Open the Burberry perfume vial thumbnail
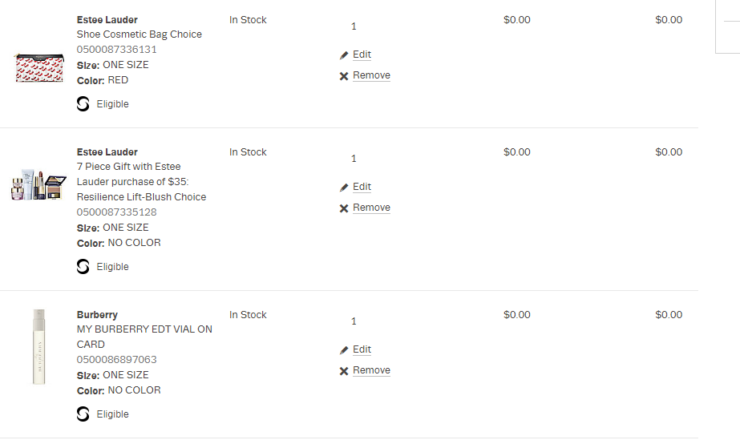 (38, 346)
